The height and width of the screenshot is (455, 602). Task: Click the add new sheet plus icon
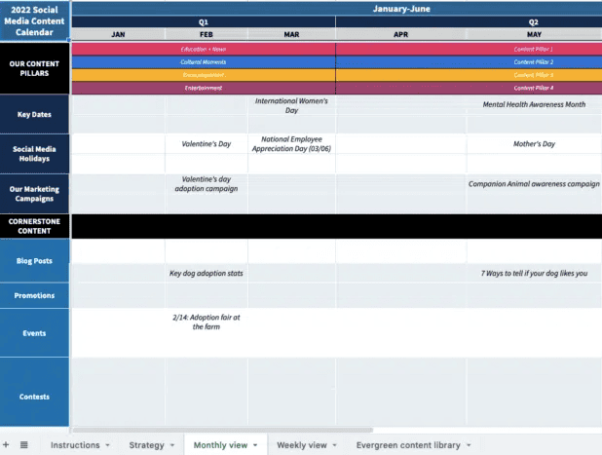[x=8, y=444]
